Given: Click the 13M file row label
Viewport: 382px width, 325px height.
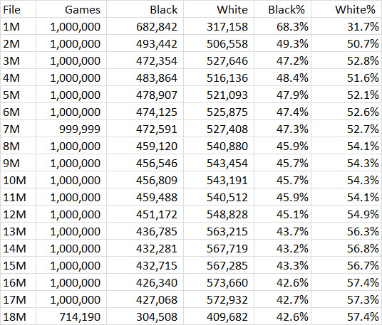Looking at the screenshot, I should coord(19,231).
